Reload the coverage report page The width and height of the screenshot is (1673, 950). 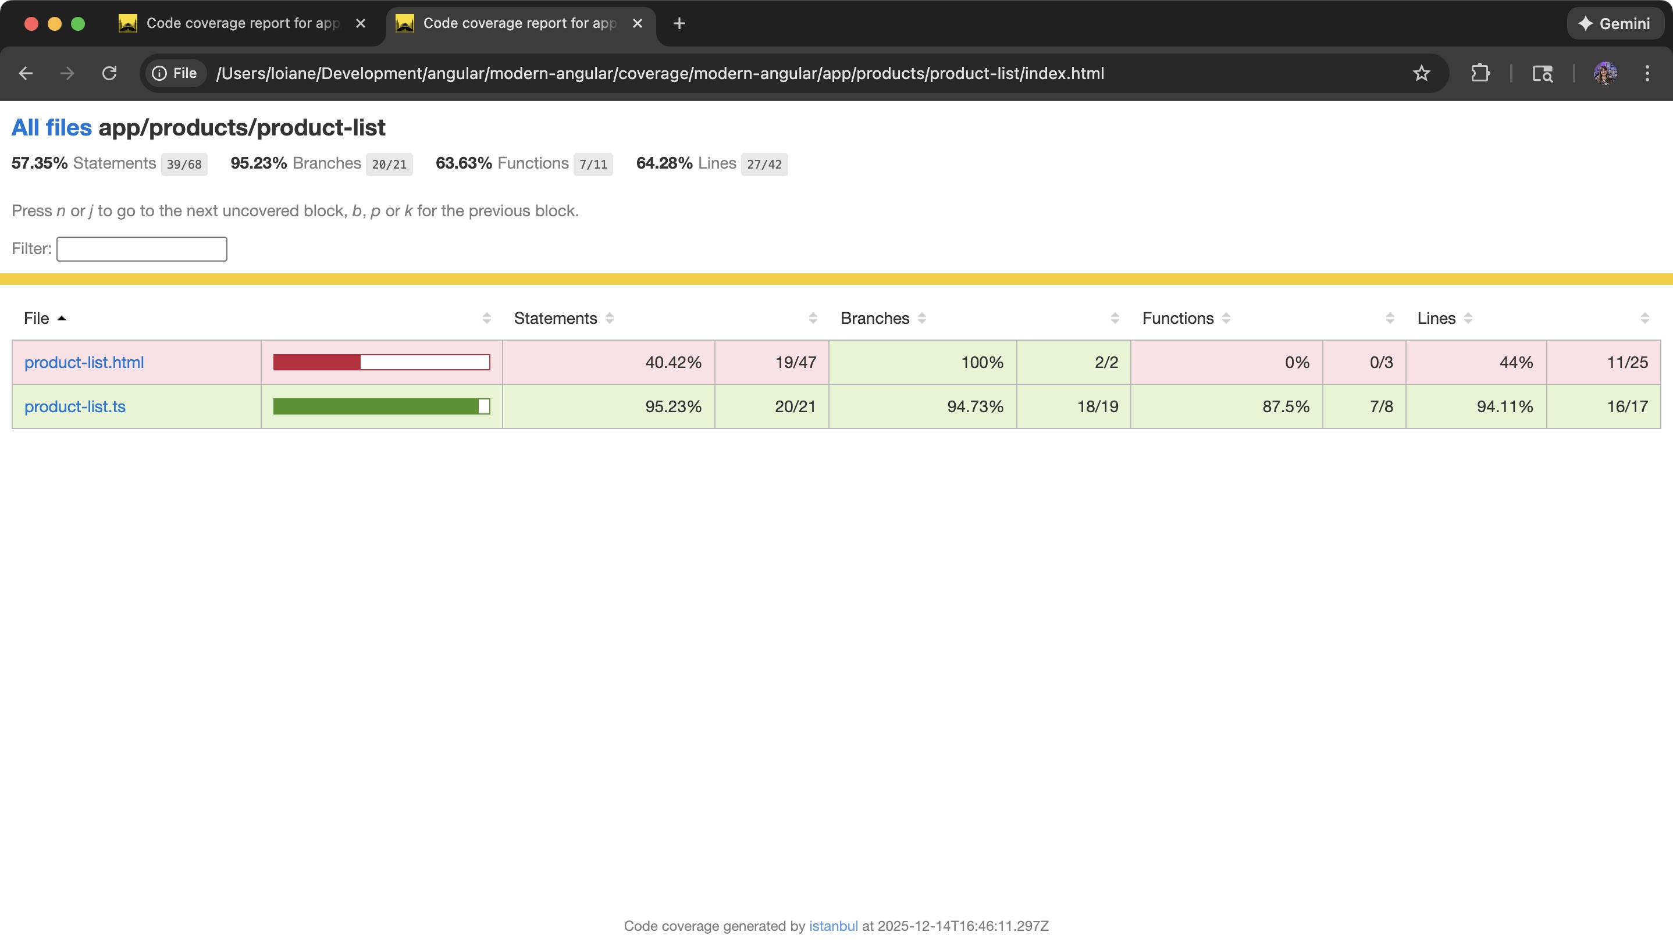109,73
